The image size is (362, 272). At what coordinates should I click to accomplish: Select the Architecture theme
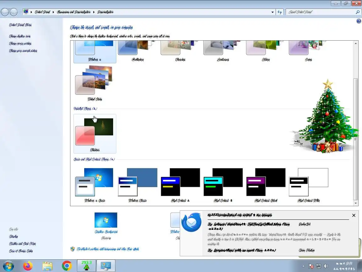click(138, 52)
